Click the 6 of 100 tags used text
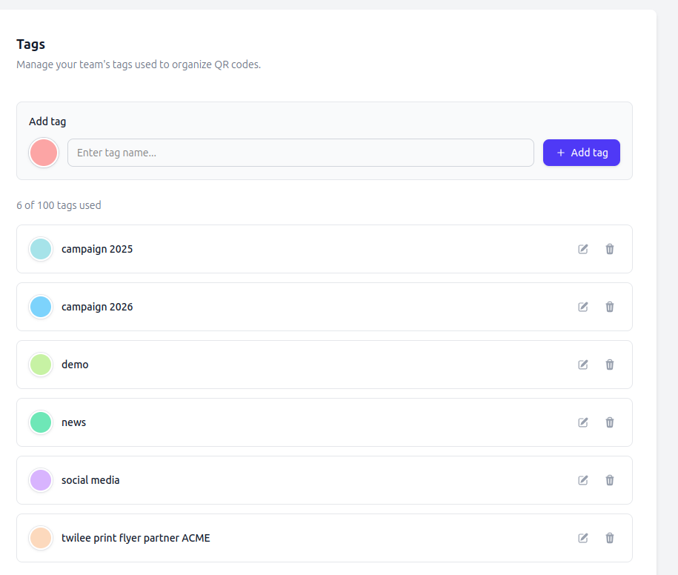The width and height of the screenshot is (678, 575). tap(58, 205)
